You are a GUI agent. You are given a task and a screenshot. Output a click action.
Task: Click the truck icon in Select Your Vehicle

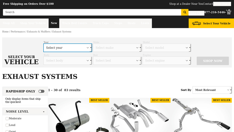coord(196,23)
